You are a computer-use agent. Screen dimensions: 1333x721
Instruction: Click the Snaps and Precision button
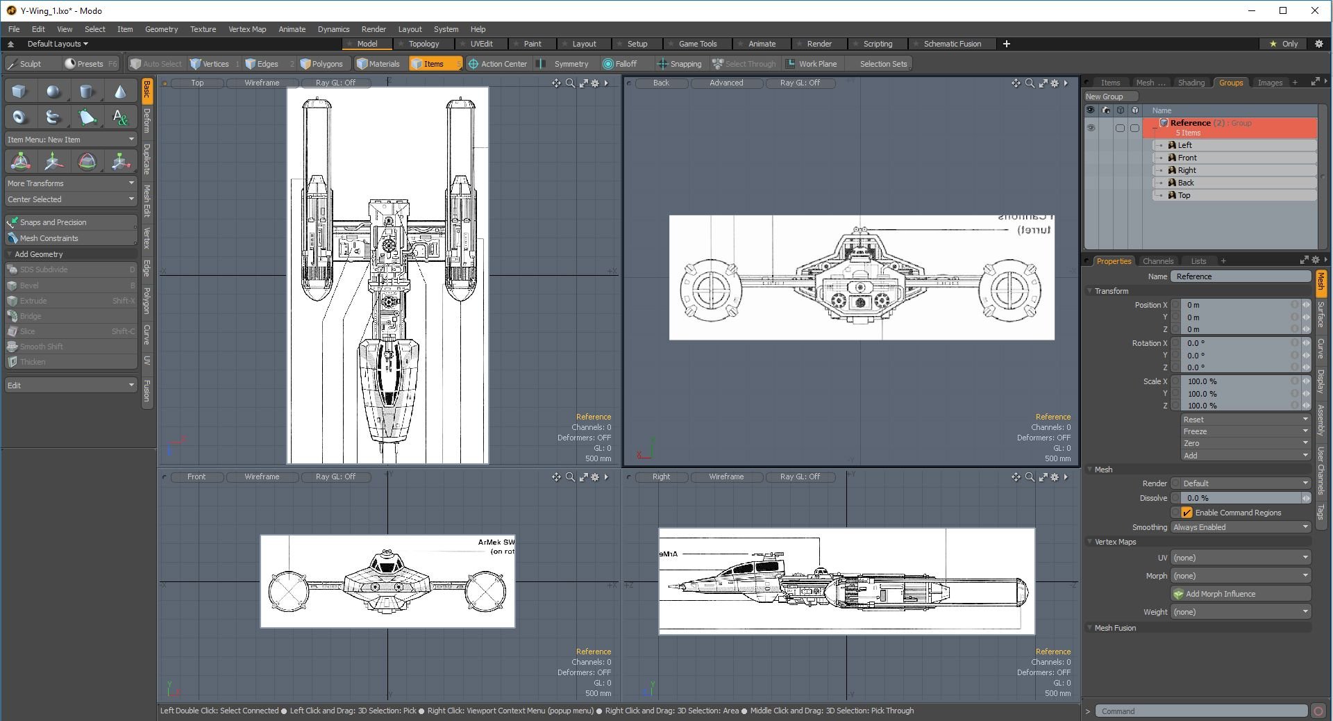pyautogui.click(x=70, y=222)
